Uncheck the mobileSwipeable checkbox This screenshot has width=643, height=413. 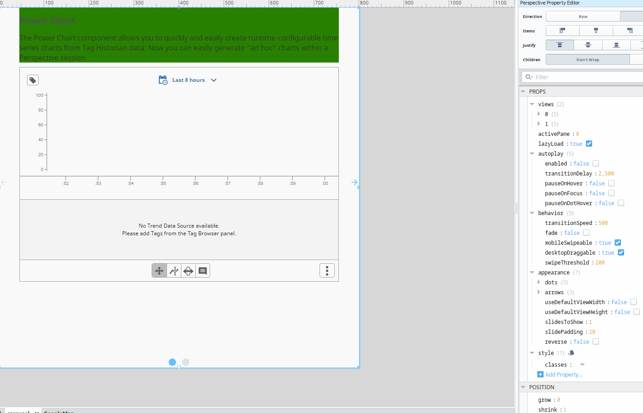pyautogui.click(x=618, y=242)
